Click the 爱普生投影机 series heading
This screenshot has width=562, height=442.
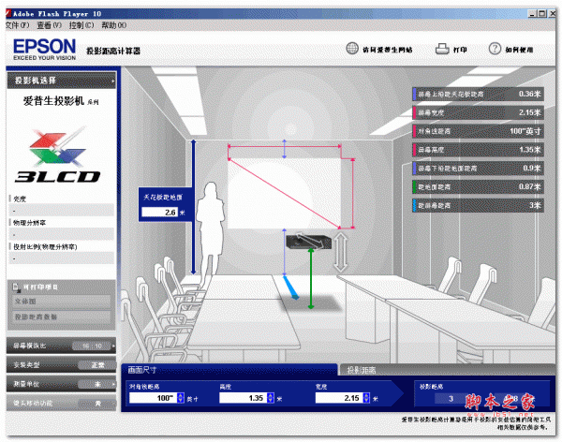pos(61,101)
